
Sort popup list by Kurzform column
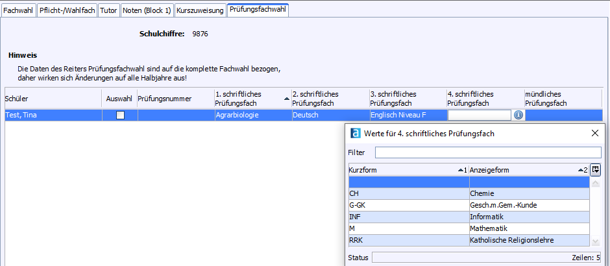[408, 170]
